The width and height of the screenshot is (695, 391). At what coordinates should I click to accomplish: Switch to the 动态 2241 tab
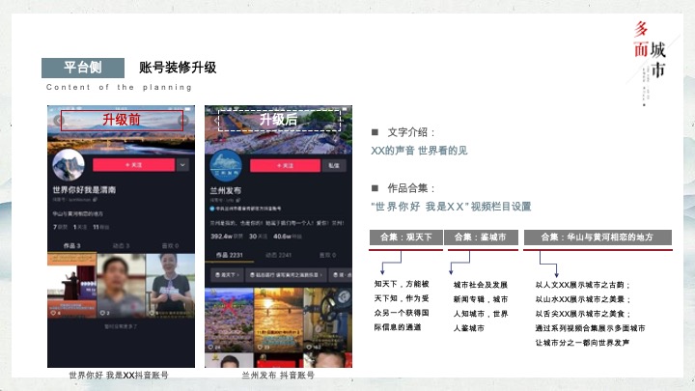coord(278,255)
